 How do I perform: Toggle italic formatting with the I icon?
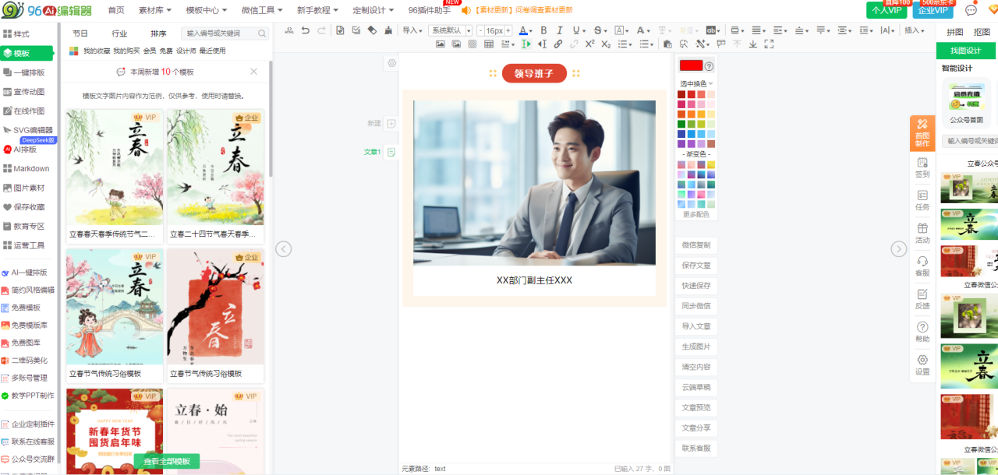(x=560, y=30)
